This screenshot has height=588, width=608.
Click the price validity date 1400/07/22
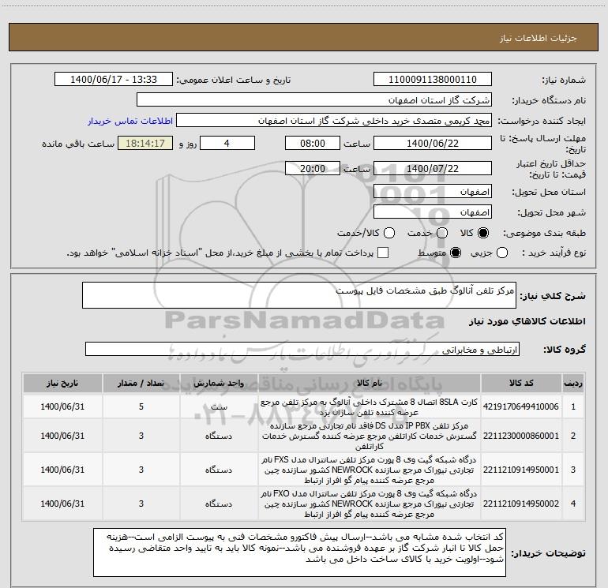pos(433,168)
